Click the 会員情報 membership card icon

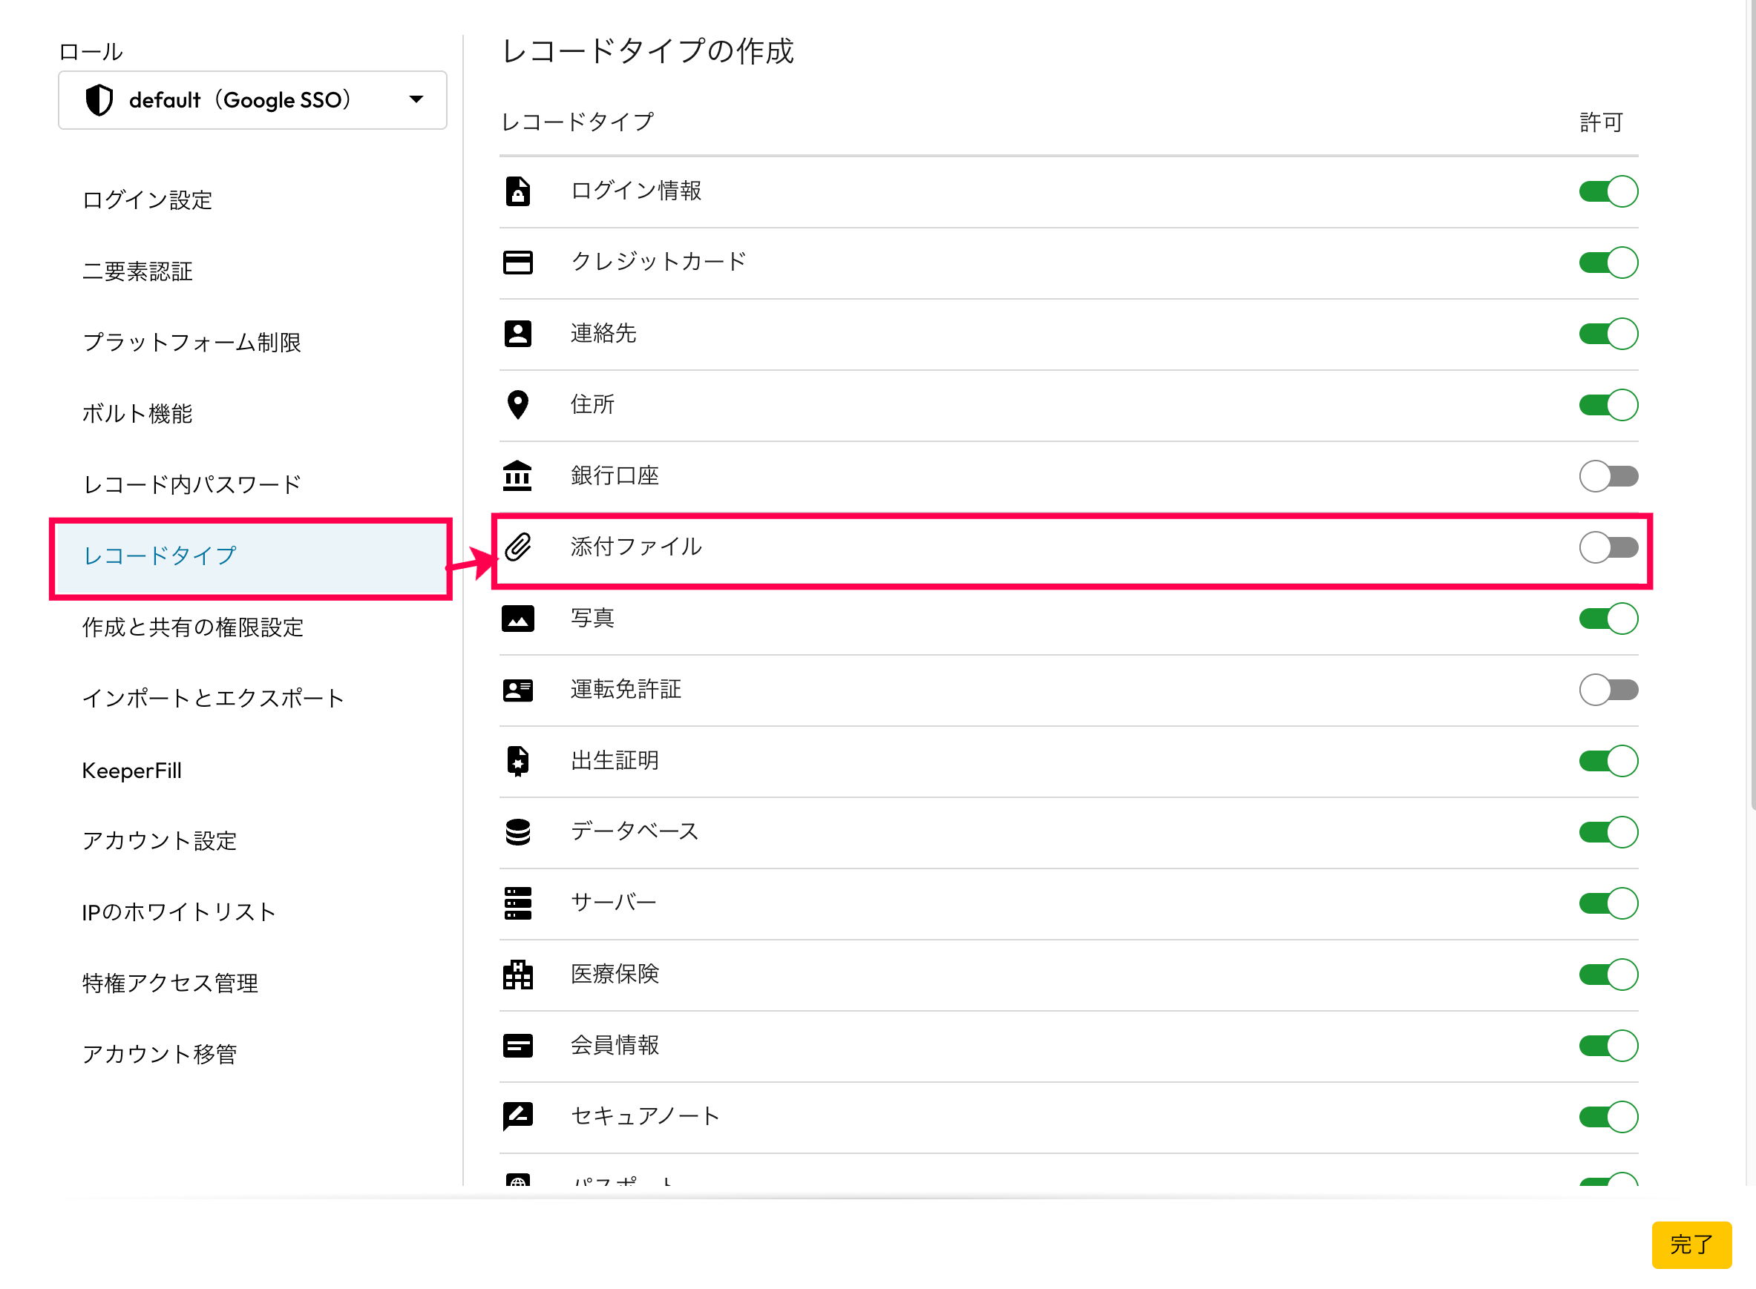coord(517,1046)
